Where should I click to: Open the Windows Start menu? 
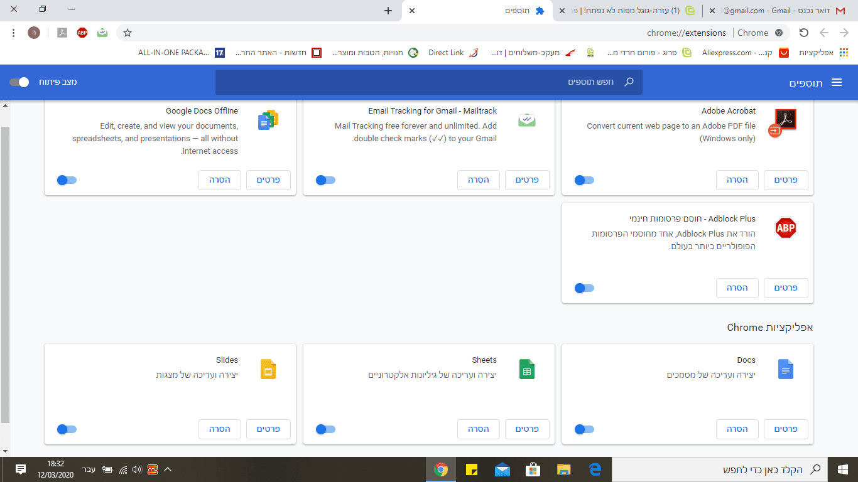click(x=843, y=469)
